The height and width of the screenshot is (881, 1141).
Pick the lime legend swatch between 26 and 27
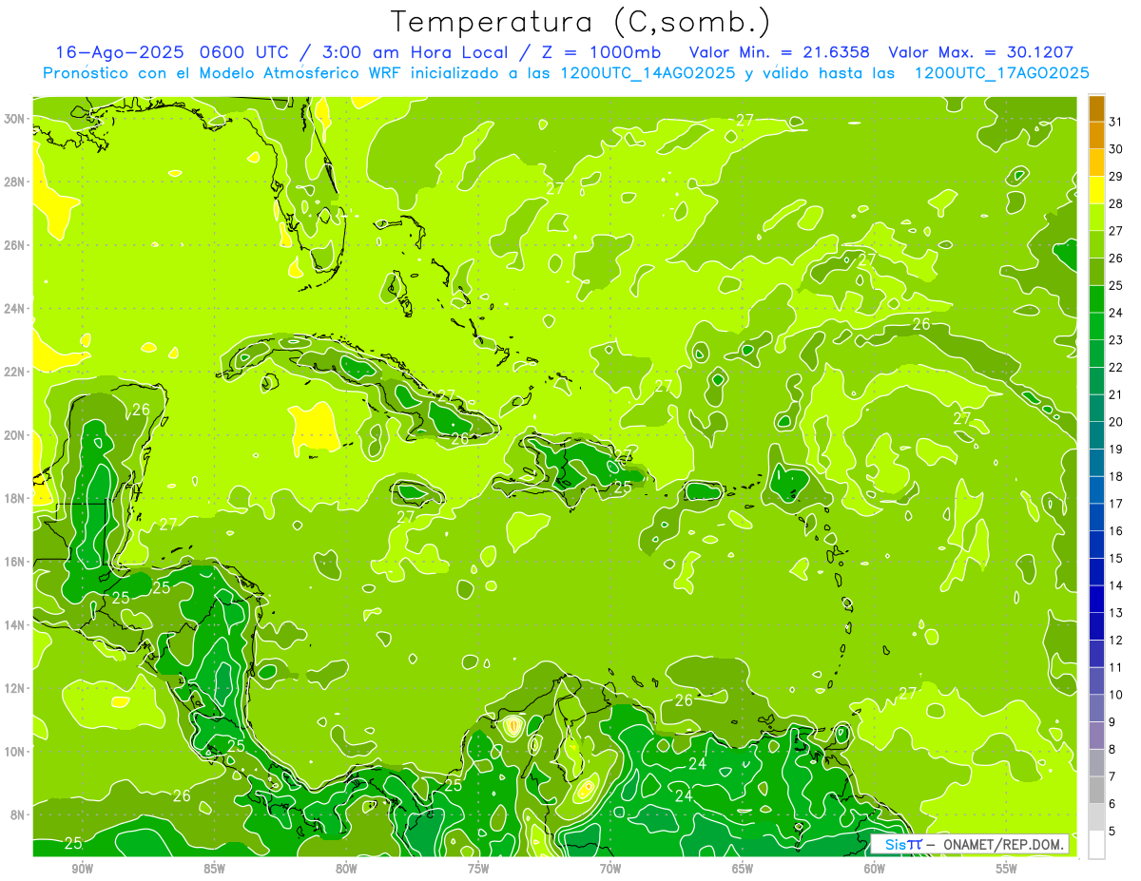click(1096, 244)
